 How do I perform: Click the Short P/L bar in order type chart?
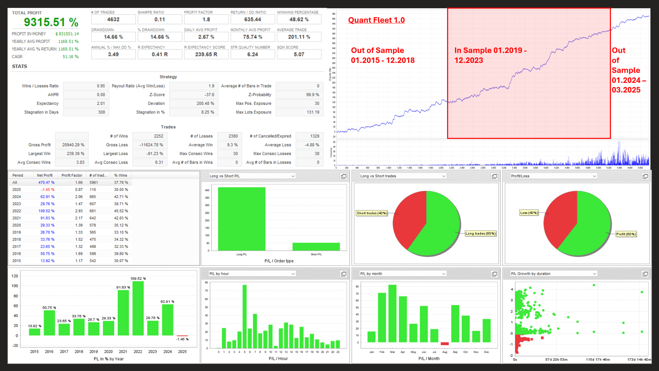(x=316, y=247)
